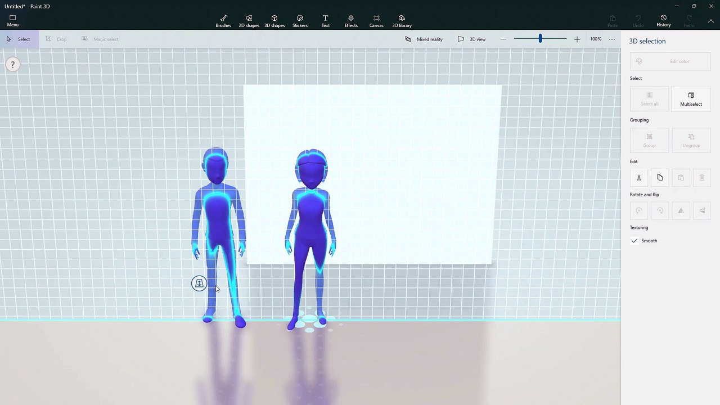Toggle Mixed reality mode
The height and width of the screenshot is (405, 720).
pos(424,39)
